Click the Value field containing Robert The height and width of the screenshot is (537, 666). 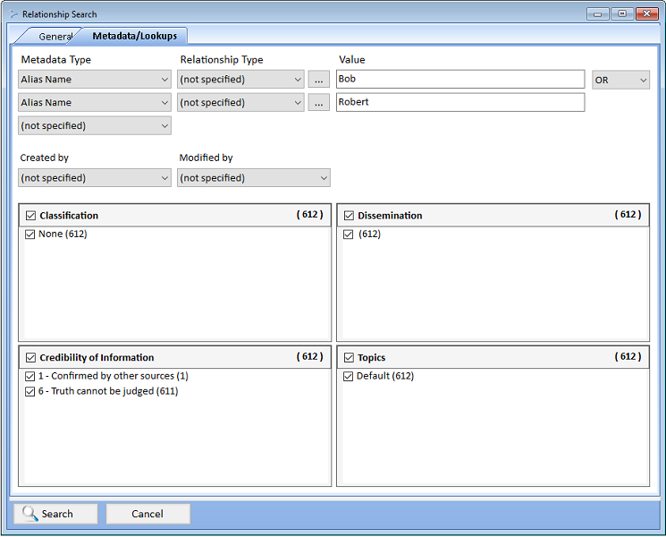[x=460, y=102]
